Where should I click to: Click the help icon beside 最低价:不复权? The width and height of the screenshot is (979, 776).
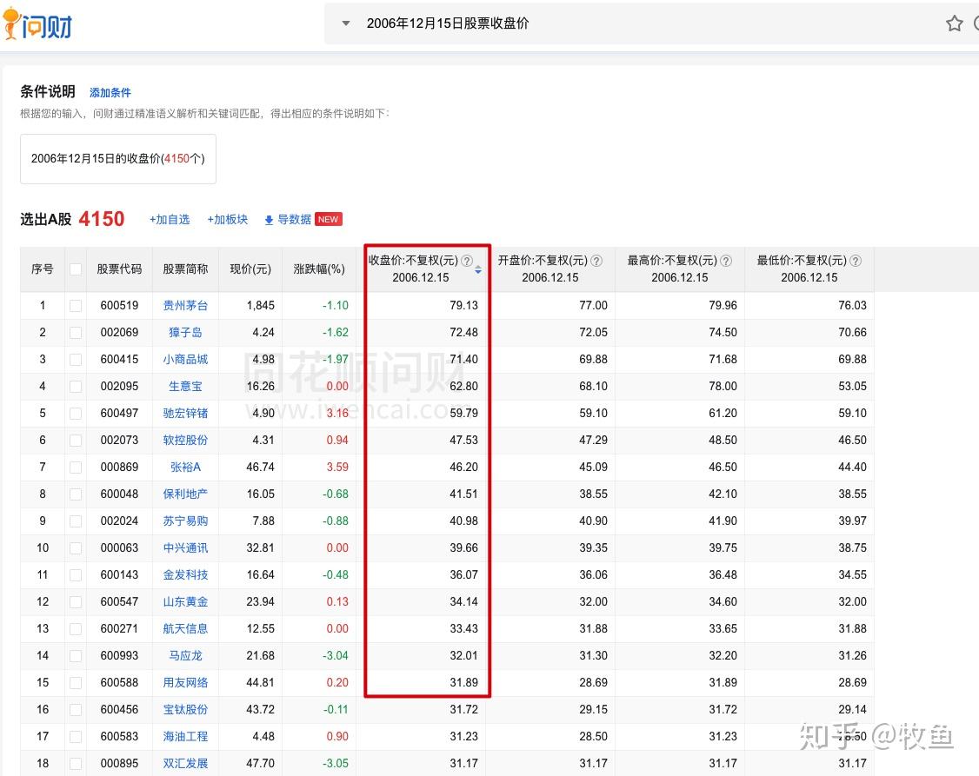click(856, 261)
